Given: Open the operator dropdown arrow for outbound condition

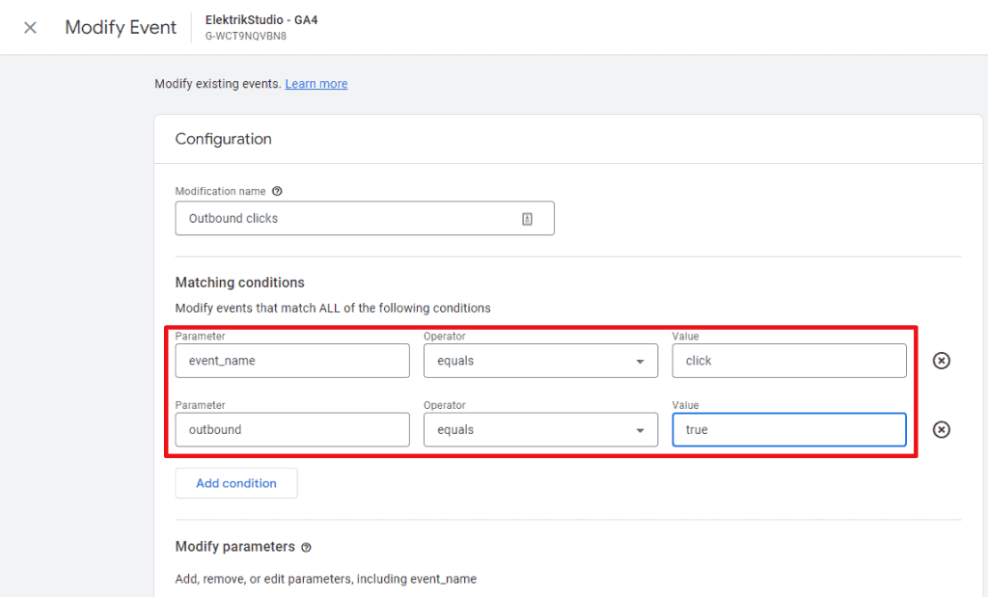Looking at the screenshot, I should [x=640, y=429].
